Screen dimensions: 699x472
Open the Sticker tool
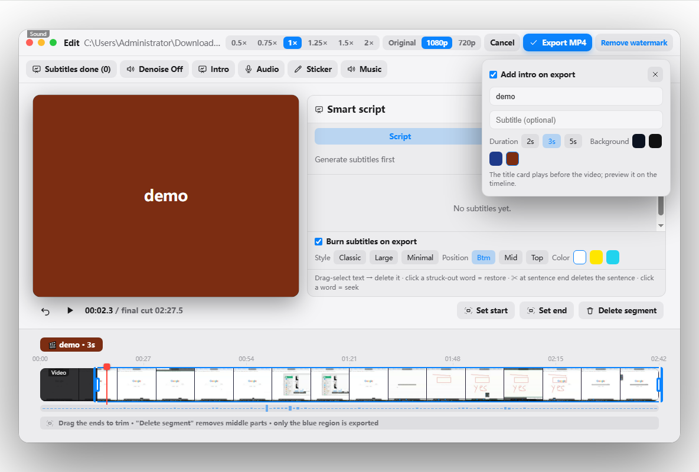(313, 69)
